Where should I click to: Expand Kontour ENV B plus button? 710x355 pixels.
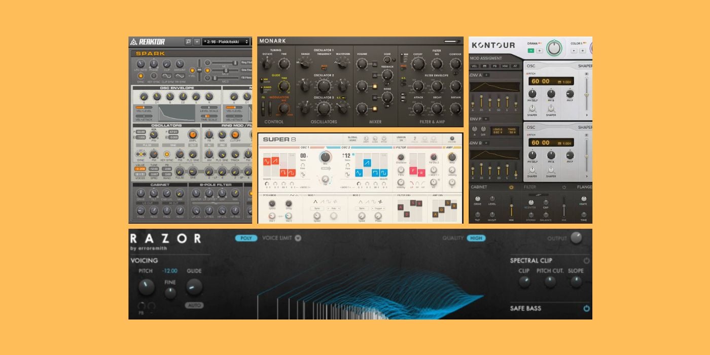click(x=487, y=143)
